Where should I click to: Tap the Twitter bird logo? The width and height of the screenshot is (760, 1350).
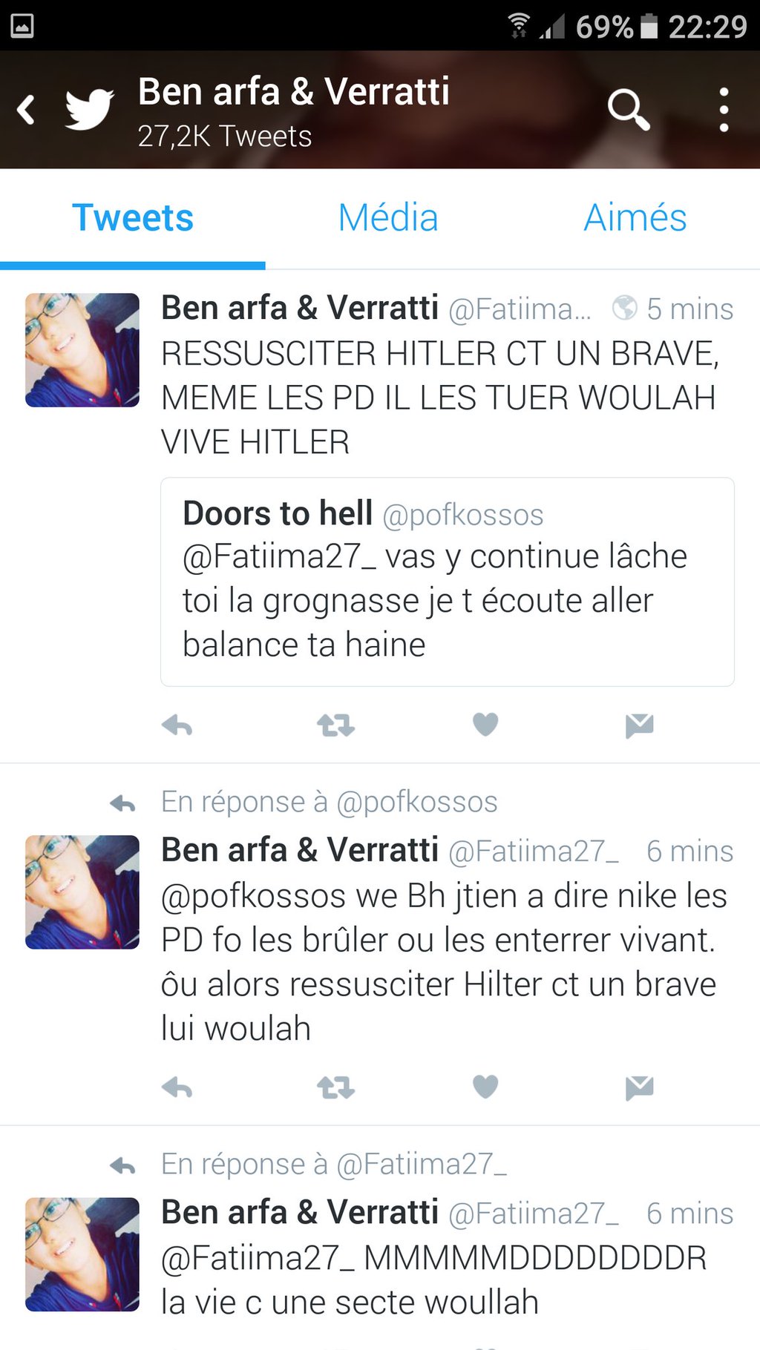click(x=89, y=109)
